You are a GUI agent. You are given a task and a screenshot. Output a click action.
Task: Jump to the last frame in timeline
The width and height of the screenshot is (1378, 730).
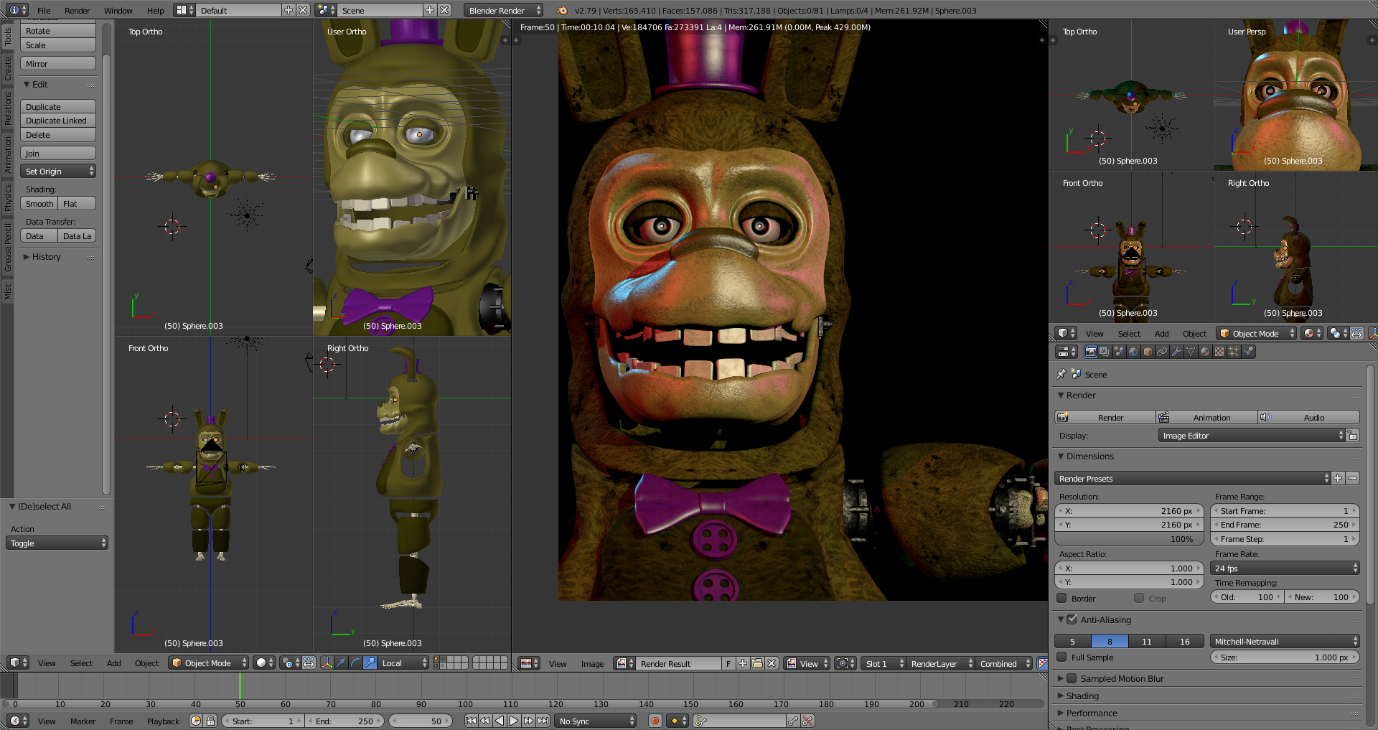[543, 721]
